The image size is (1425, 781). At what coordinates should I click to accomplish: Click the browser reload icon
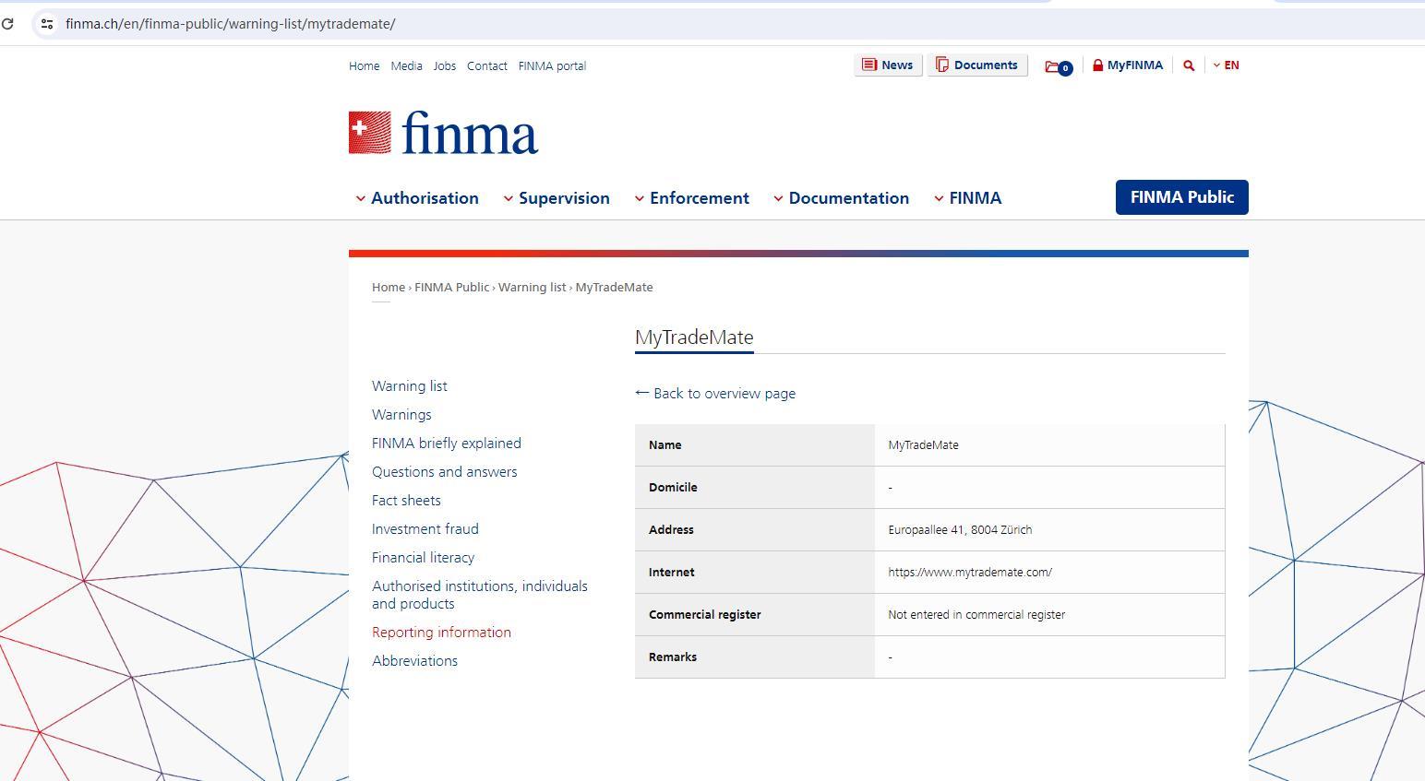7,24
